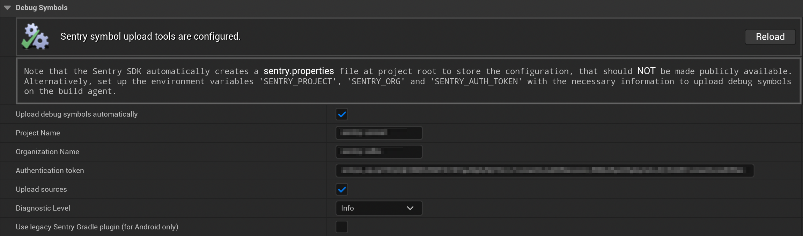Enable the legacy Sentry Gradle plugin
The width and height of the screenshot is (803, 236).
click(342, 227)
